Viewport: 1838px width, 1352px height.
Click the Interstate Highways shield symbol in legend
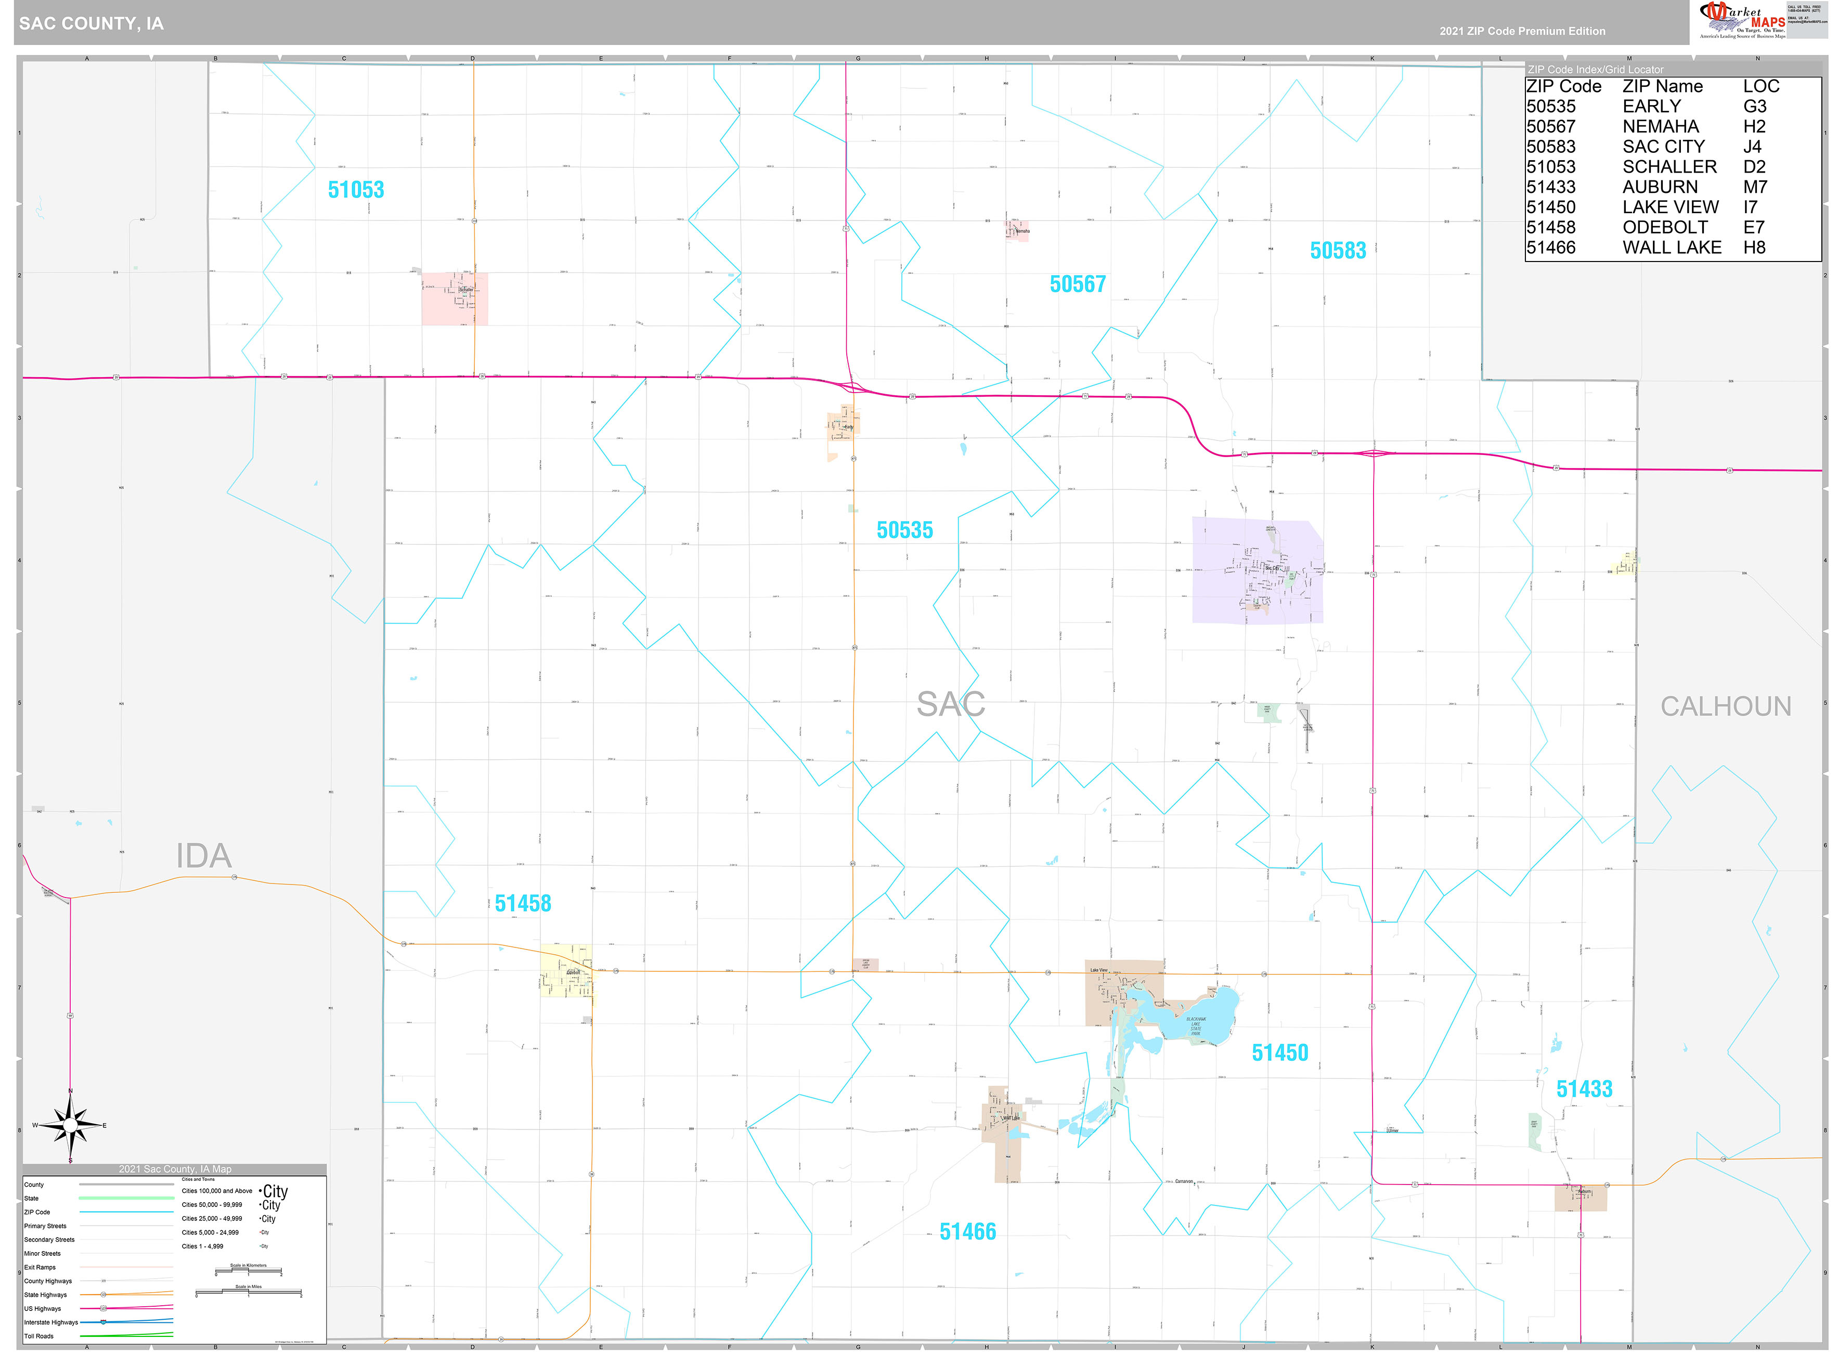103,1322
